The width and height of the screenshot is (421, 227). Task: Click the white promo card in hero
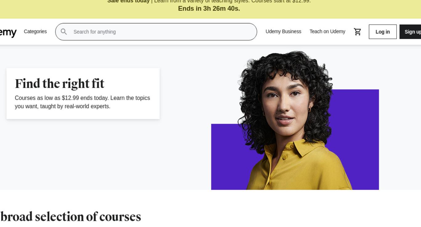coord(83,94)
